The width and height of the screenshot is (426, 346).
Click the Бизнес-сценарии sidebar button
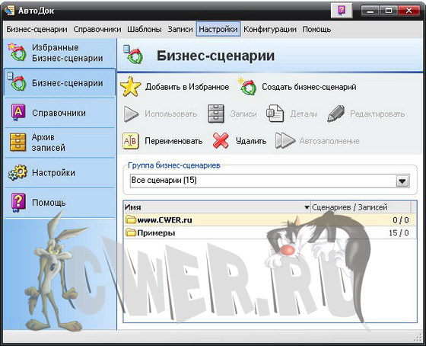(59, 83)
